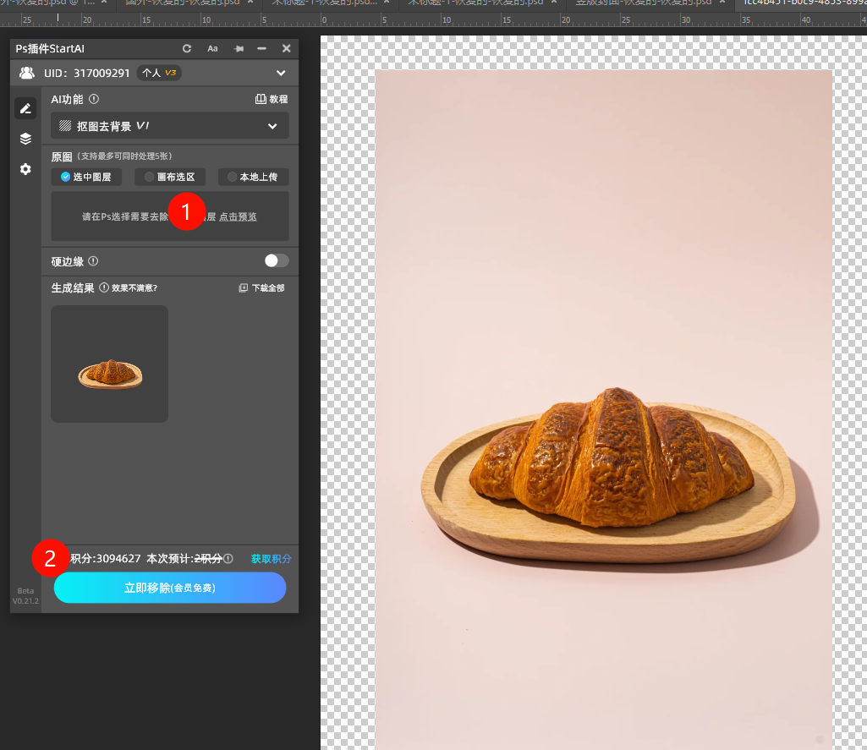Open the 抠图去背景 function dropdown
The width and height of the screenshot is (867, 750).
click(x=169, y=126)
